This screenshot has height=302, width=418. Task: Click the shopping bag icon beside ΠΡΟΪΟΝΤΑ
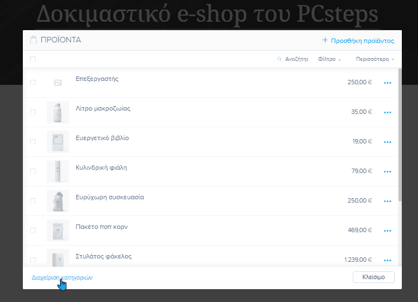[33, 40]
